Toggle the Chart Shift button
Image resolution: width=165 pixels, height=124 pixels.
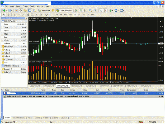coord(105,10)
